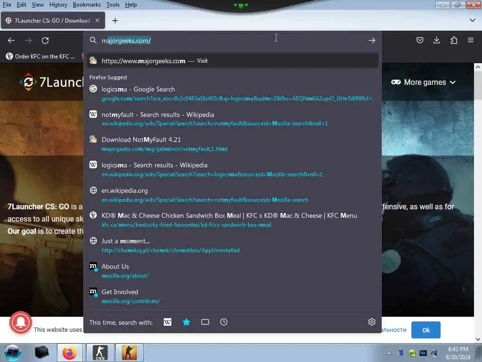Open the Pocket save icon
This screenshot has width=482, height=362.
pos(419,40)
